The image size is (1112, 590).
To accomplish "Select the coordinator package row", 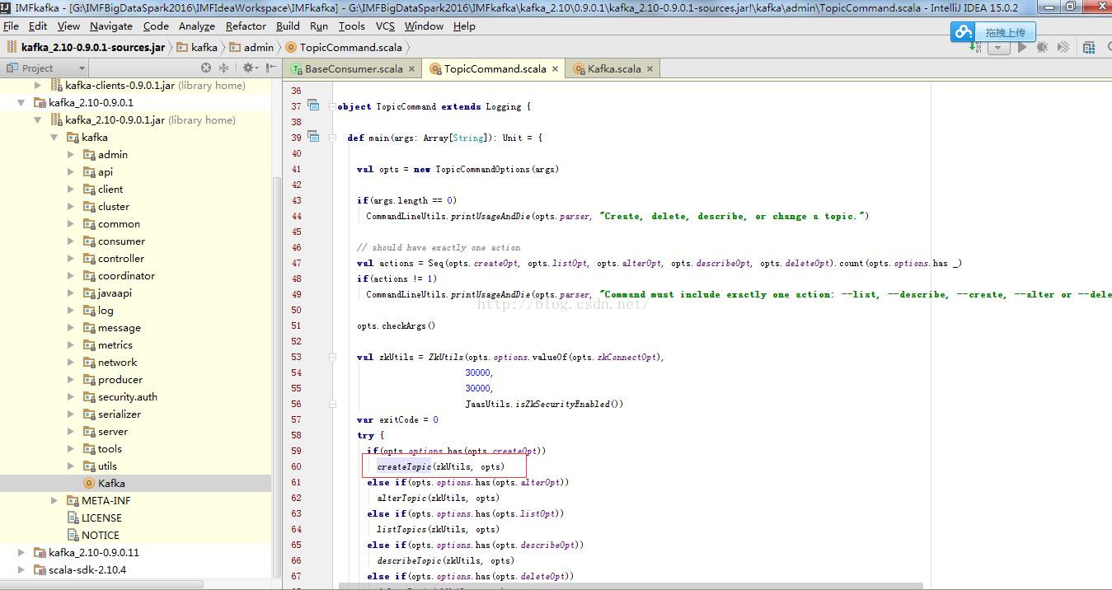I will [135, 275].
